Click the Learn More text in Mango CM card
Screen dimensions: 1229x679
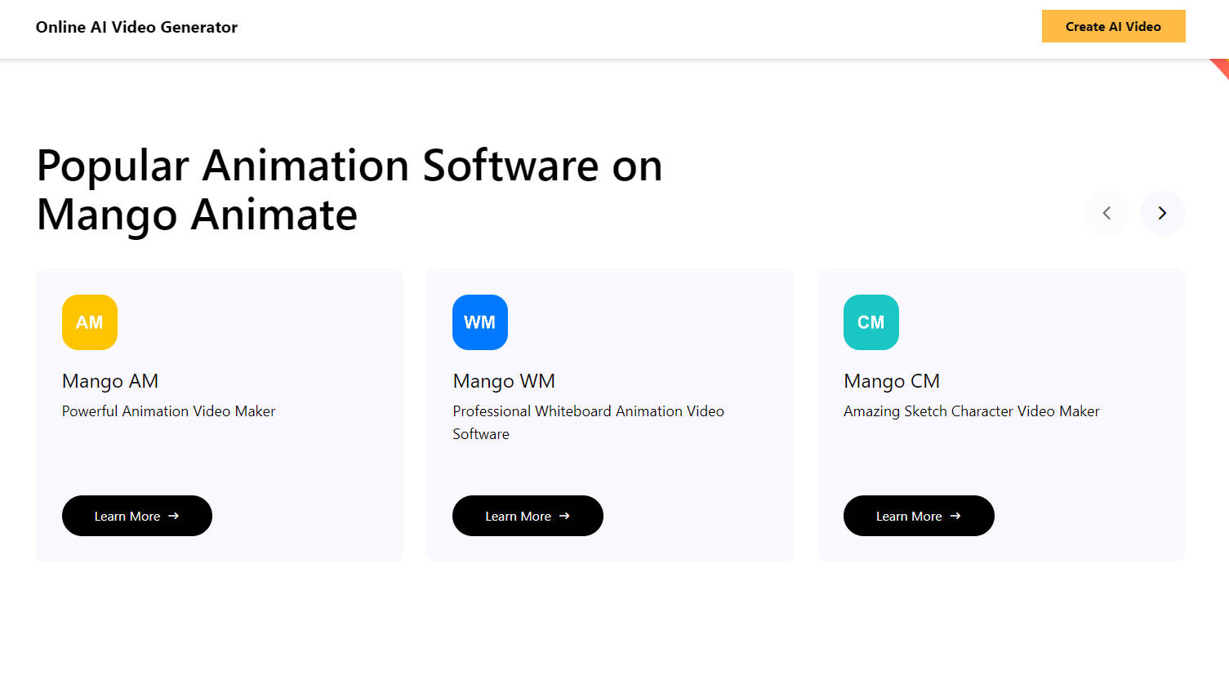tap(909, 517)
